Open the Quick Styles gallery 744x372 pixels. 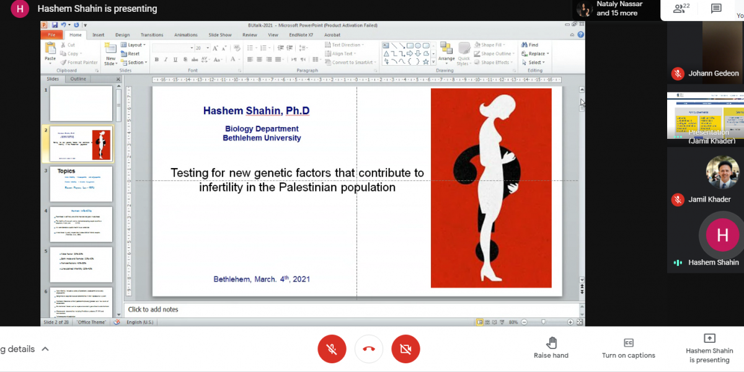[x=464, y=53]
